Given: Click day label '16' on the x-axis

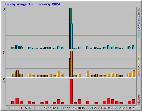Looking at the screenshot, I should [x=71, y=108].
